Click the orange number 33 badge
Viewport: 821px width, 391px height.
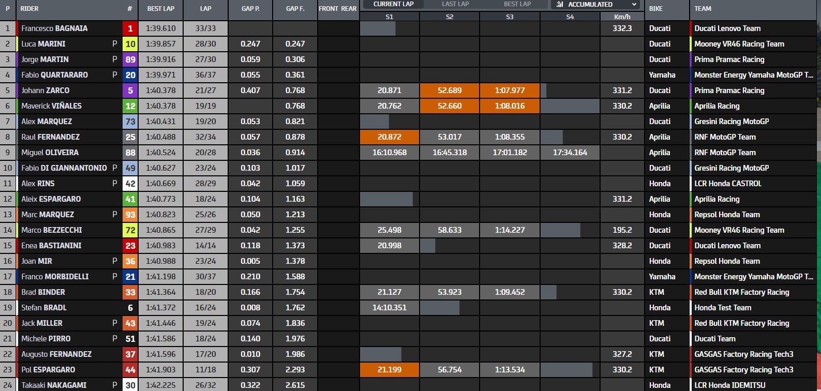pyautogui.click(x=130, y=292)
